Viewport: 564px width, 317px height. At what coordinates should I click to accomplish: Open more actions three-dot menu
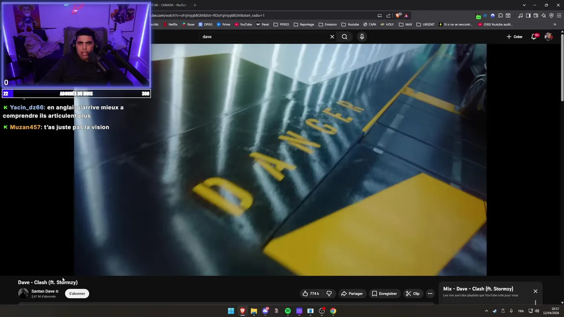[x=430, y=294]
